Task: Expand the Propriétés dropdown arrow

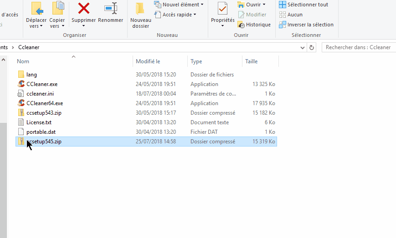Action: (x=222, y=26)
